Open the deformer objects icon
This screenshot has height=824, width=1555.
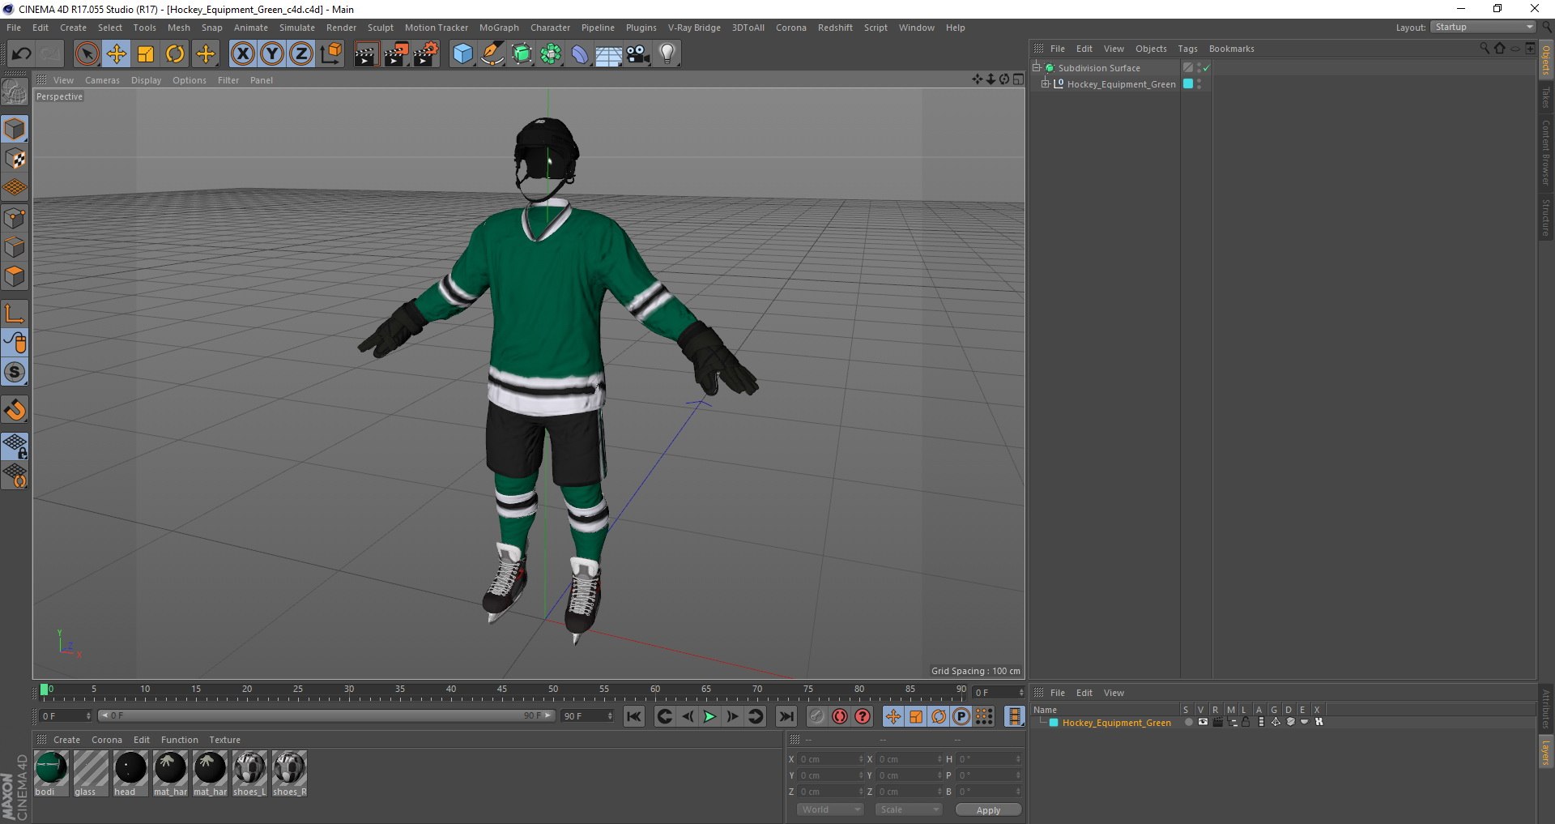tap(580, 54)
